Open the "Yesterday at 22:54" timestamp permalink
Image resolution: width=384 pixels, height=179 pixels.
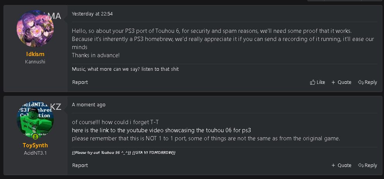point(92,14)
